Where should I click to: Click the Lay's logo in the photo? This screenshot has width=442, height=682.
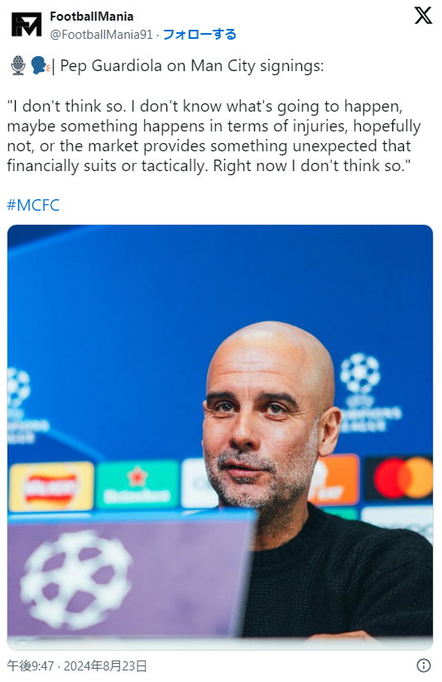[x=51, y=486]
